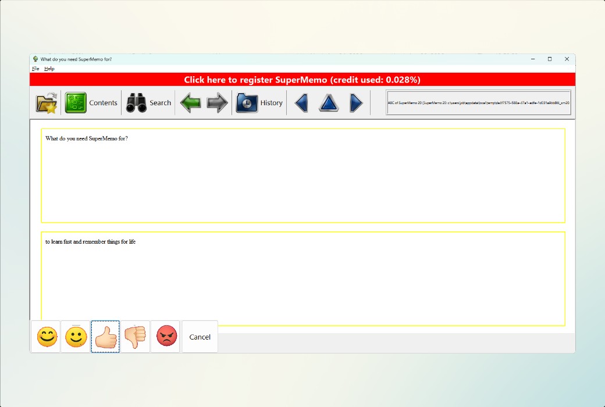605x407 pixels.
Task: Open the File menu
Action: [x=35, y=68]
